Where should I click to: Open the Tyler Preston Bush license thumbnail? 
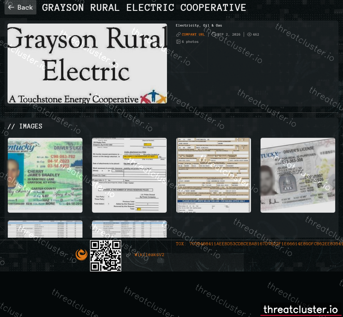(x=298, y=175)
